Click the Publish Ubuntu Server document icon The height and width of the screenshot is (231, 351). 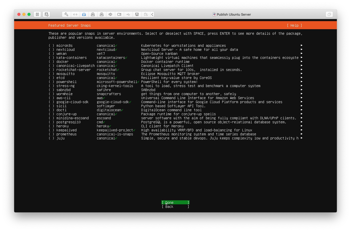[214, 14]
